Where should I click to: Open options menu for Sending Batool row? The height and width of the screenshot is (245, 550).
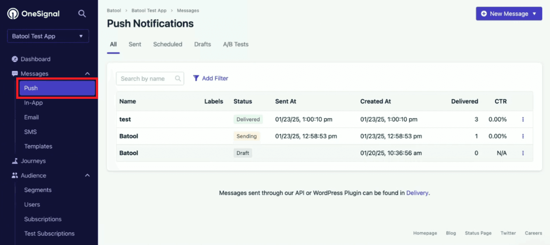tap(523, 136)
